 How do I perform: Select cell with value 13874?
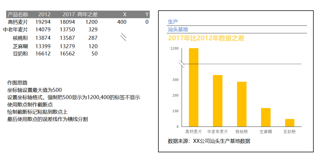click(x=43, y=38)
